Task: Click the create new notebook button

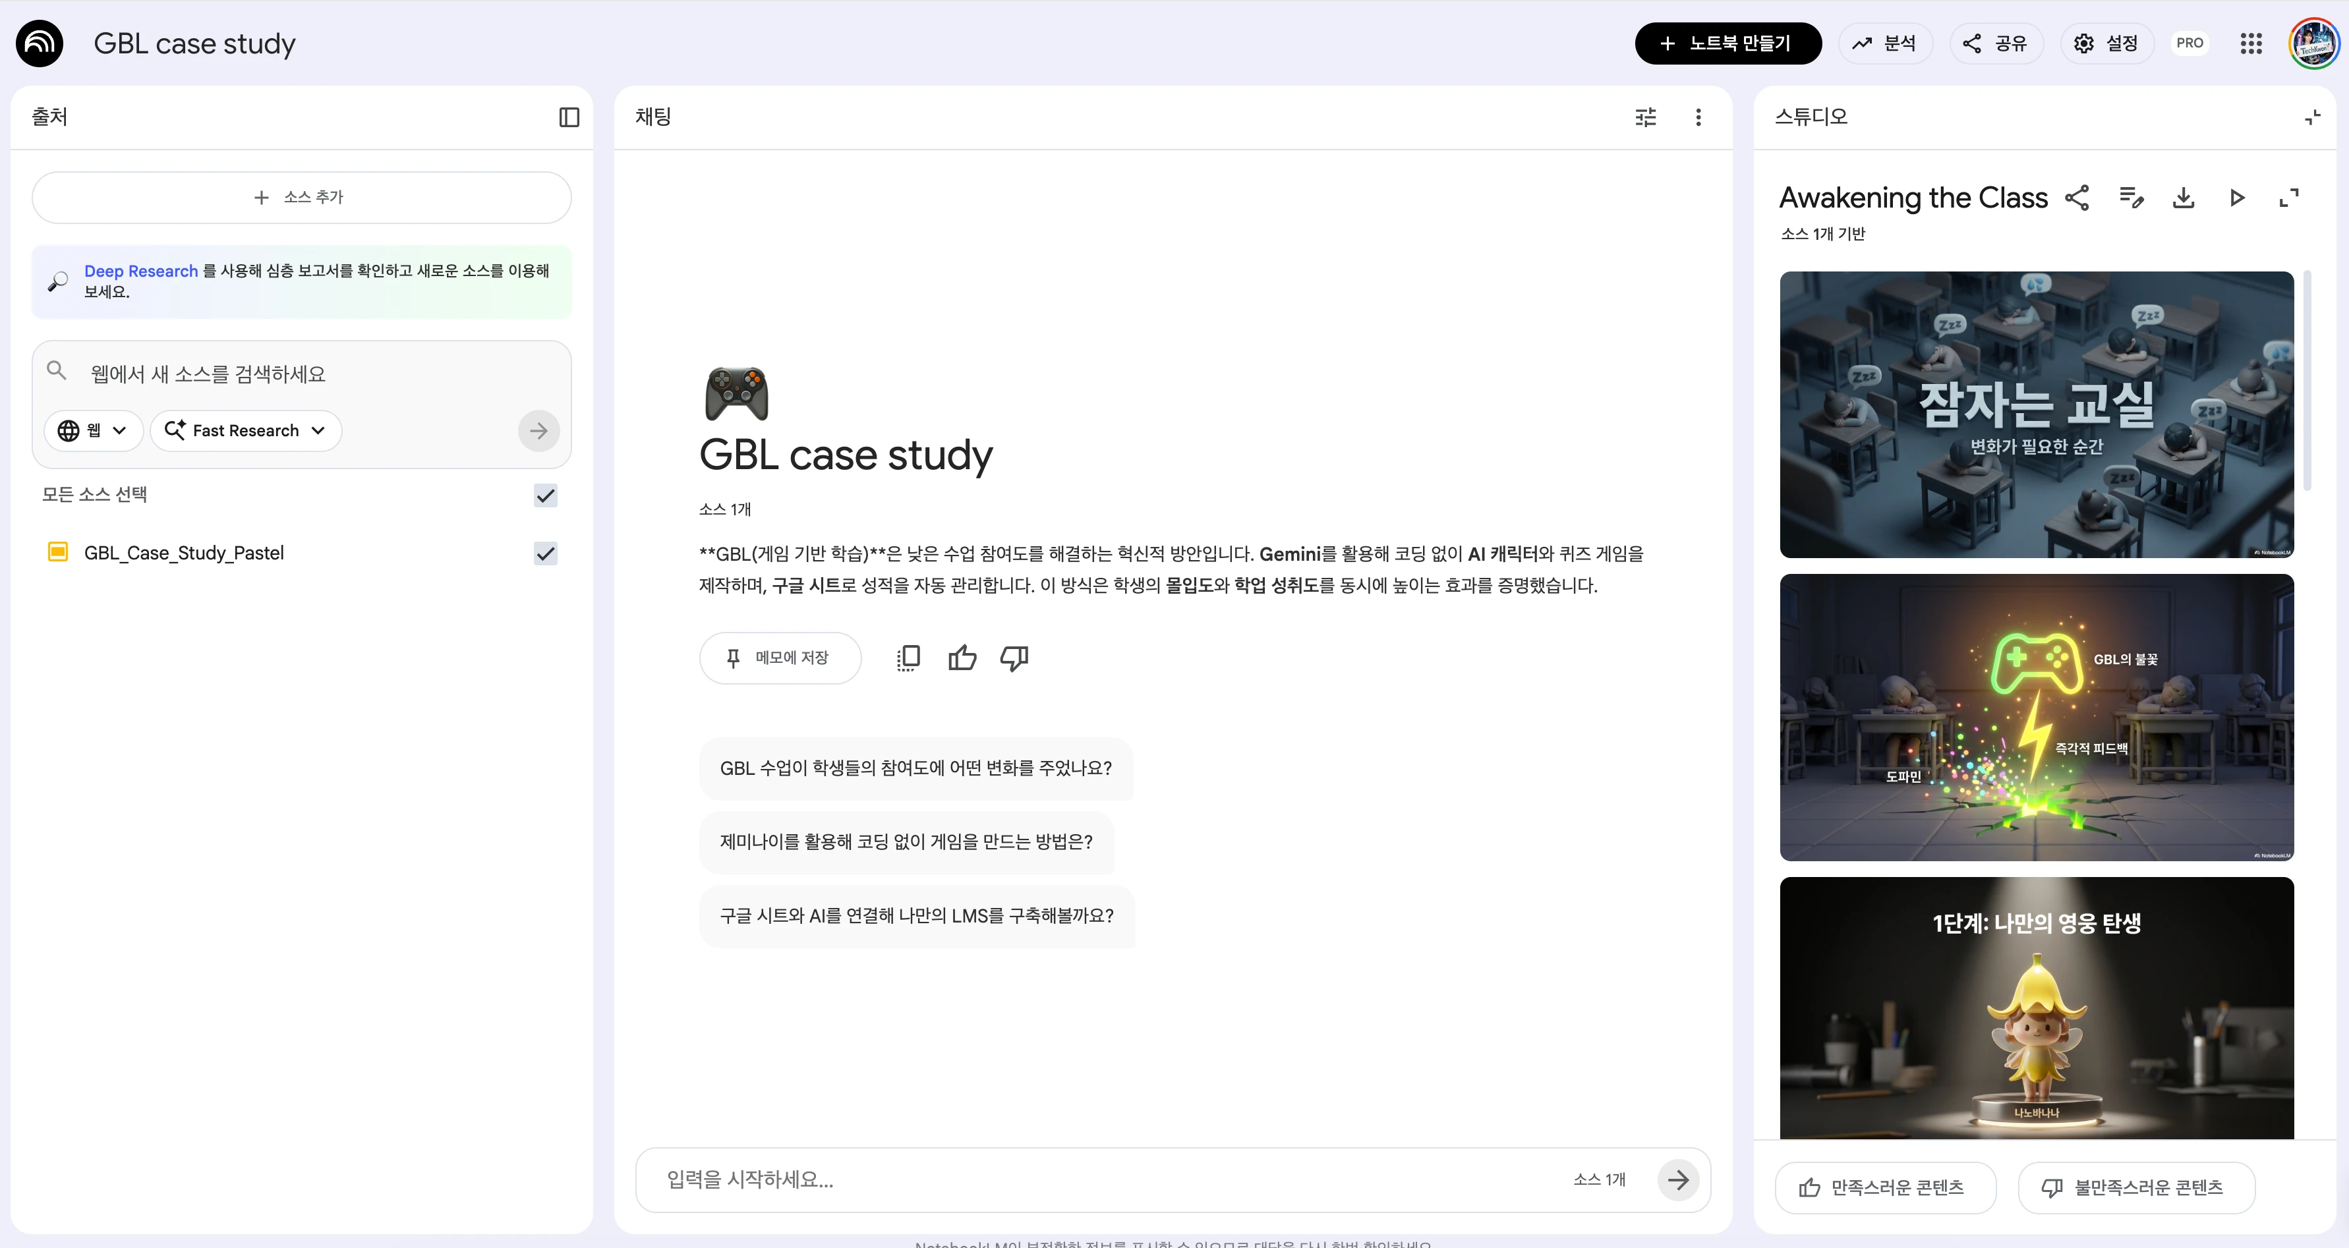Action: 1727,43
